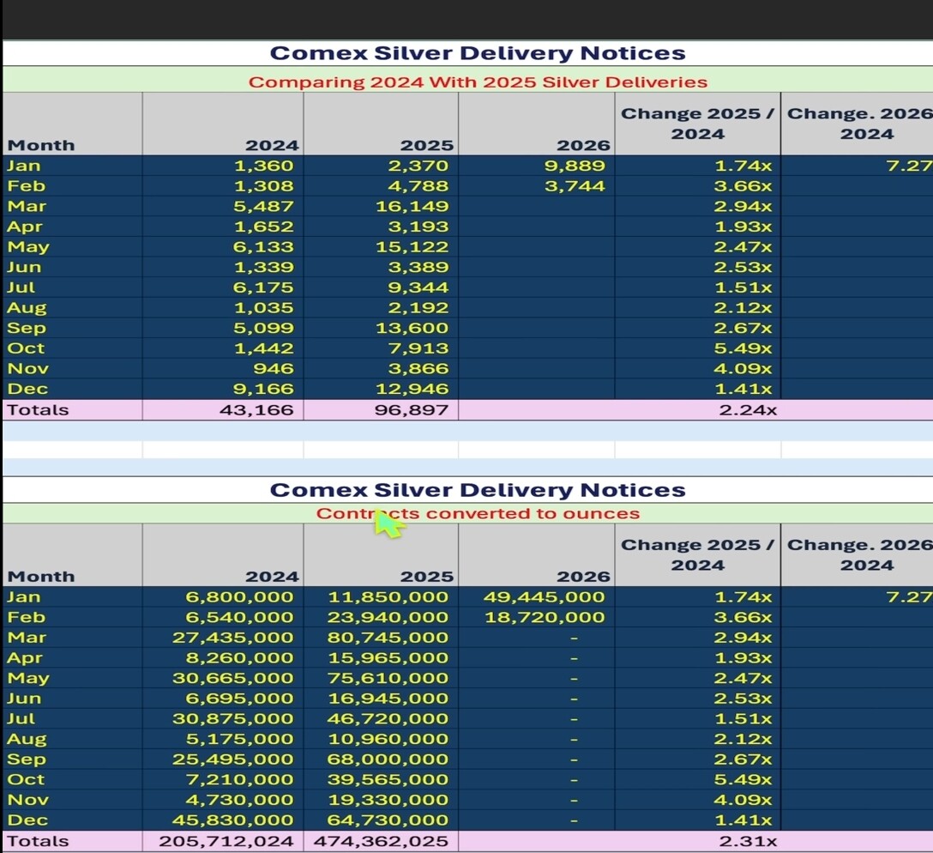Click the top table's "Comex Silver Delivery Notices" title
The height and width of the screenshot is (853, 933).
tap(478, 53)
